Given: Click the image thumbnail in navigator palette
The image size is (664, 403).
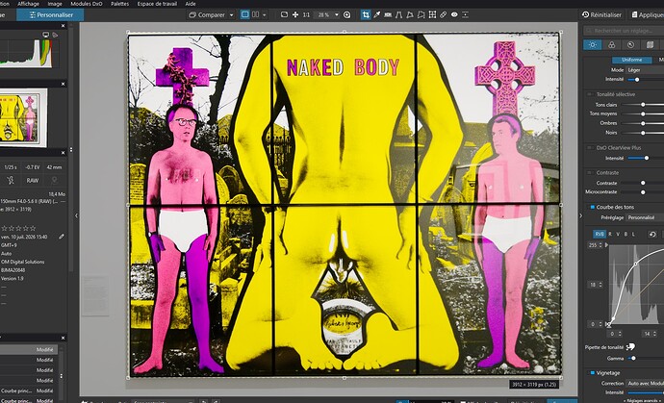Looking at the screenshot, I should pos(23,117).
